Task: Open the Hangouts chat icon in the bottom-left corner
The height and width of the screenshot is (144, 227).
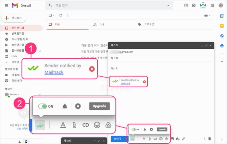Action: (x=26, y=142)
